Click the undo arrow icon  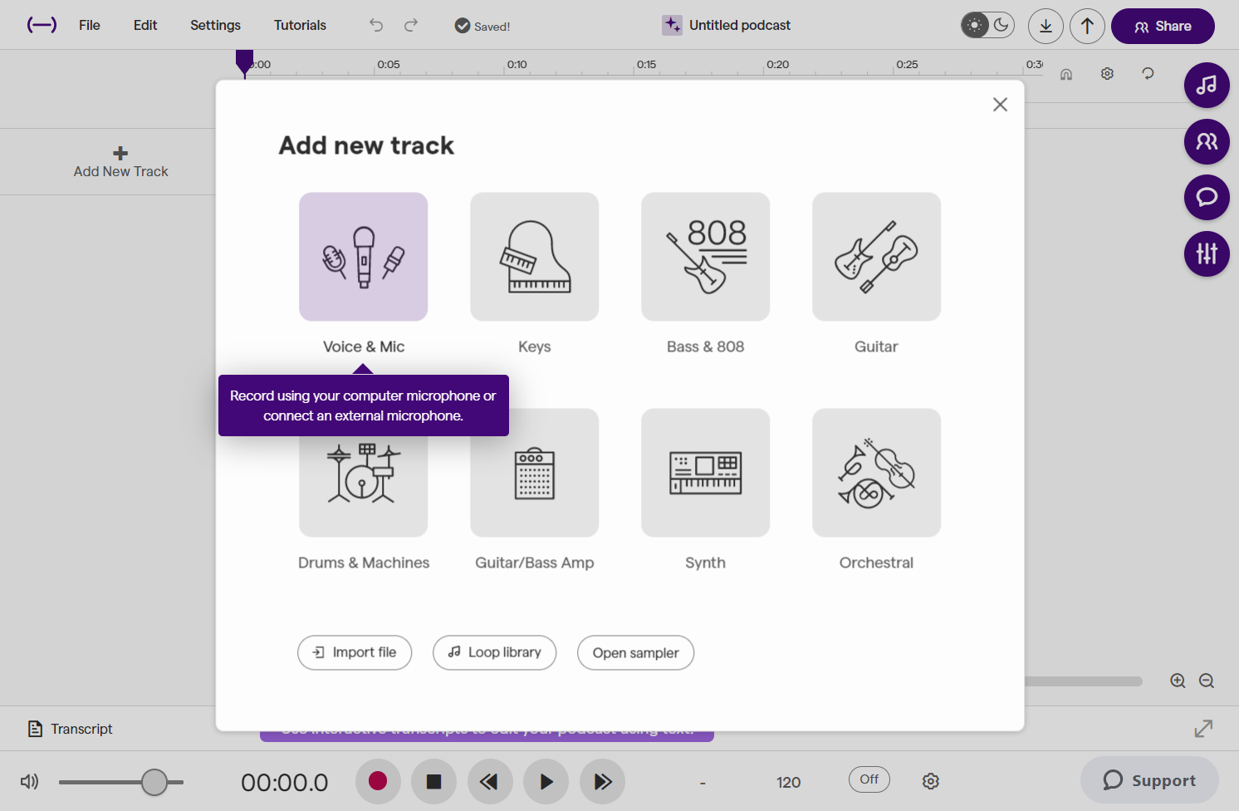click(376, 25)
